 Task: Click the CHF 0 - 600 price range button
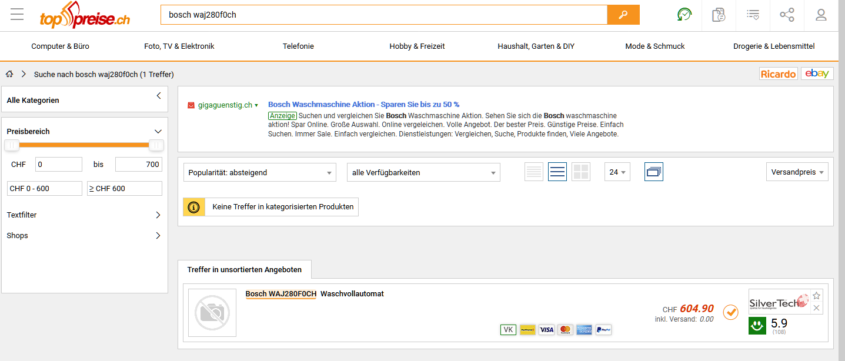tap(45, 188)
